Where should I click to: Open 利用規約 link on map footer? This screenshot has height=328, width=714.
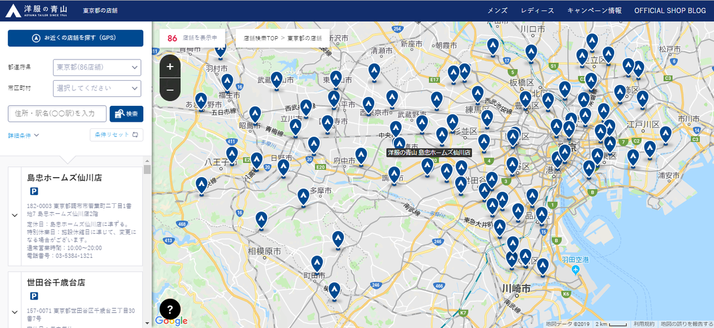point(643,324)
